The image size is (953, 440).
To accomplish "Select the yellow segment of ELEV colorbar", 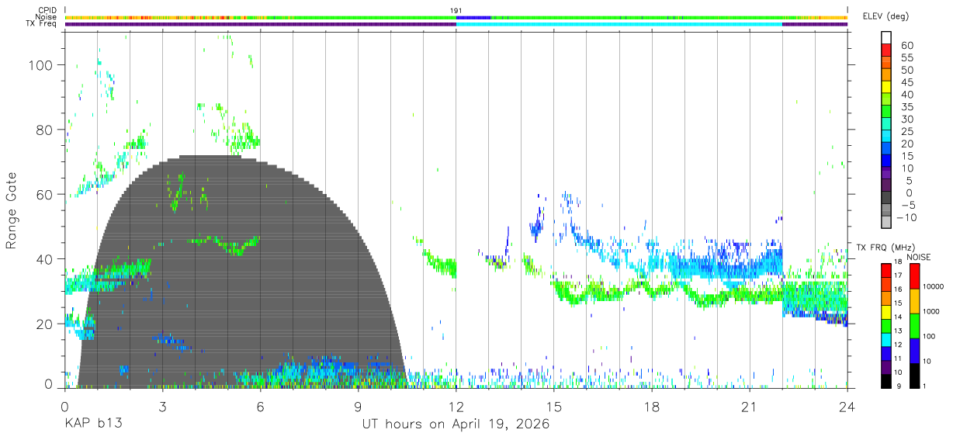I will coord(887,87).
